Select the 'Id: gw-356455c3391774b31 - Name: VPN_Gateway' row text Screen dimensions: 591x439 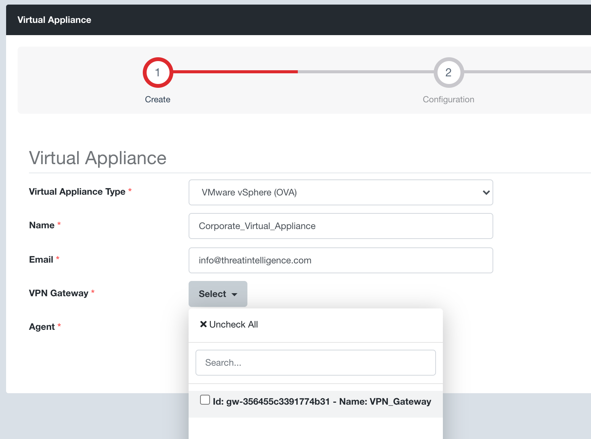[x=322, y=402]
